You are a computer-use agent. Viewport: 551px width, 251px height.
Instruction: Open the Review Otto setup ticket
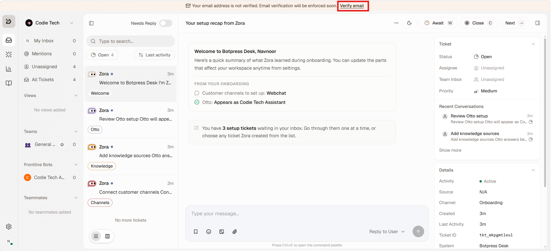coord(131,120)
